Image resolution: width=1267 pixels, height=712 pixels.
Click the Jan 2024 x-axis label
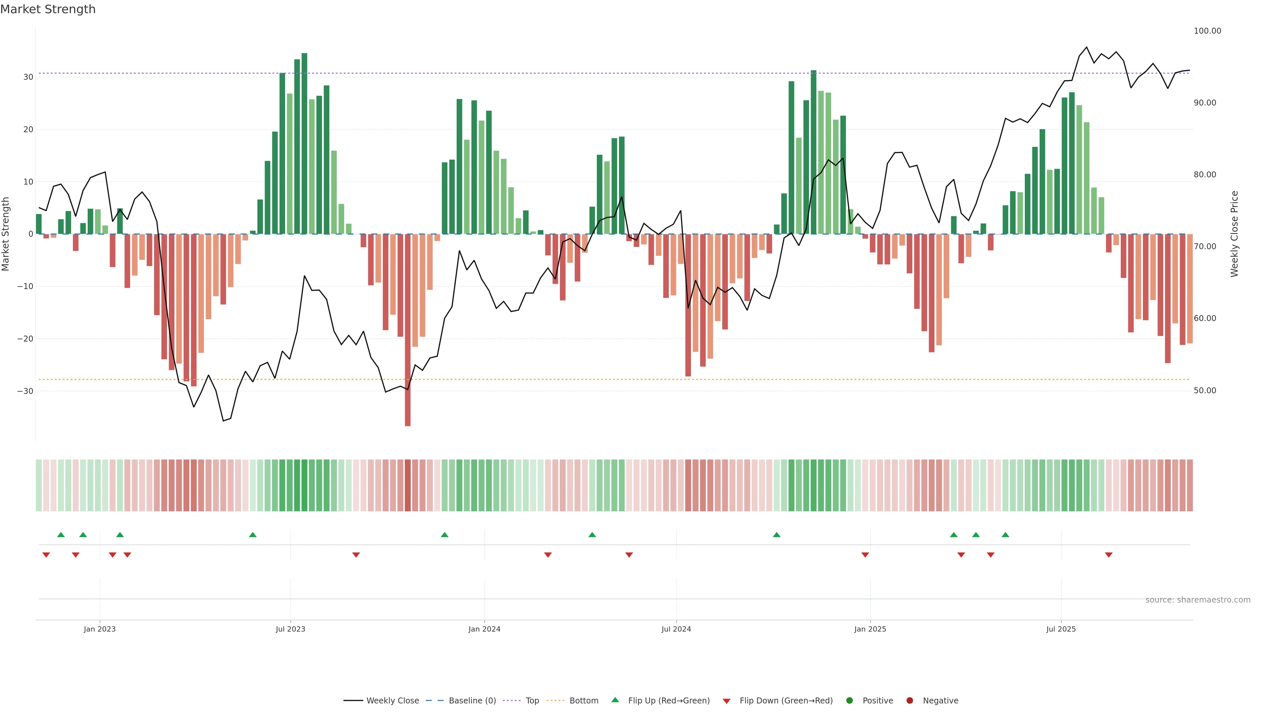coord(484,629)
